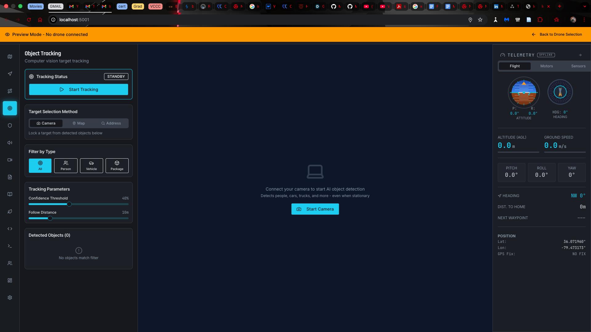Expand the Telemetry panel arrow
The image size is (591, 332).
[x=580, y=55]
